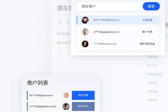The image size is (168, 112).
Task: Select fa***42@gmail.com in customer list
Action: click(41, 95)
